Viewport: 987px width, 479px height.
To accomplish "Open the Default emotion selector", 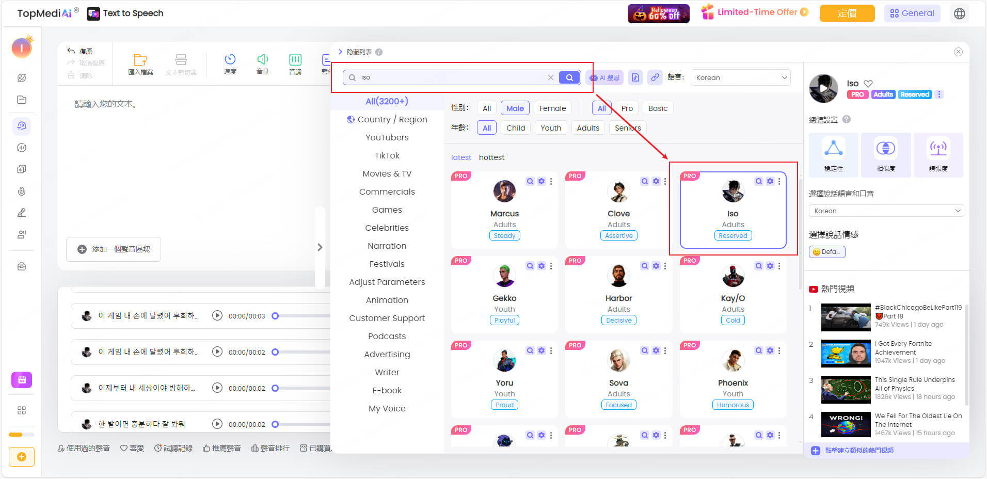I will coord(827,252).
